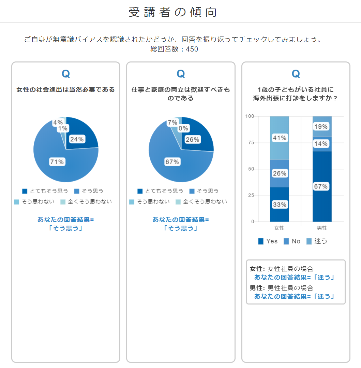Select the 67% slice label in second pie
Image resolution: width=361 pixels, height=368 pixels.
pos(172,162)
